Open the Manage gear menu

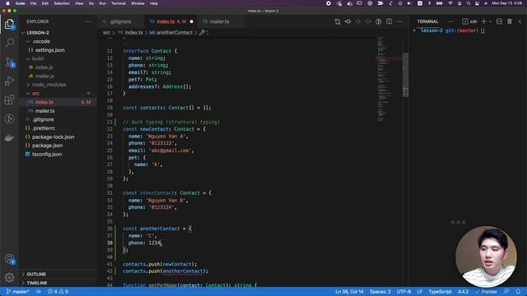coord(9,277)
